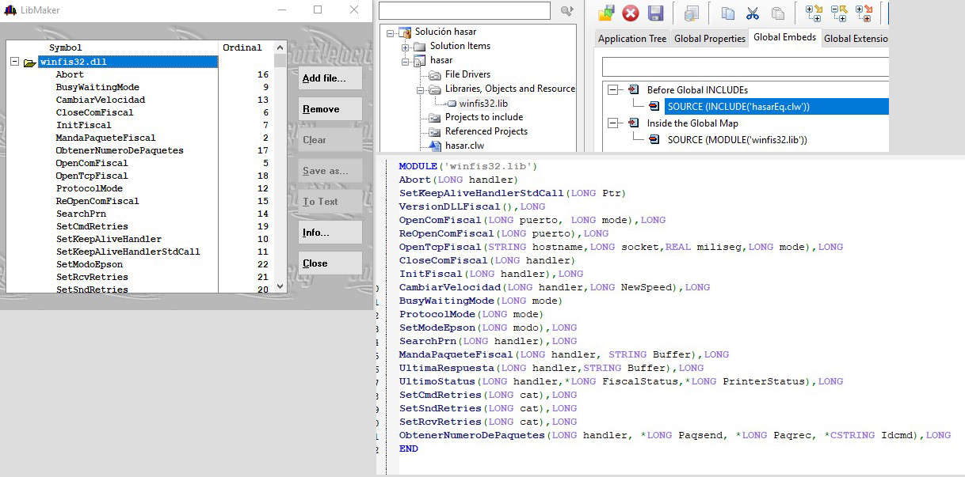965x477 pixels.
Task: Click the green arrow folder toolbar icon
Action: [606, 13]
